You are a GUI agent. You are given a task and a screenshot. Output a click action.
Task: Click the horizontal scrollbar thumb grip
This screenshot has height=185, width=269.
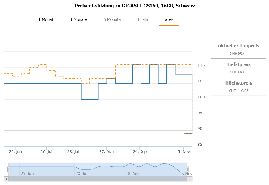[x=98, y=179]
